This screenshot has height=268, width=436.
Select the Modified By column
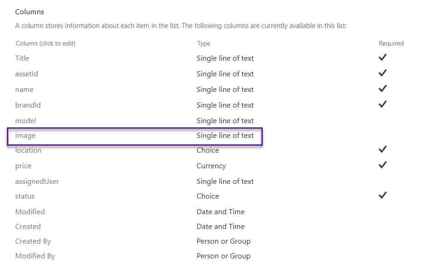[35, 256]
